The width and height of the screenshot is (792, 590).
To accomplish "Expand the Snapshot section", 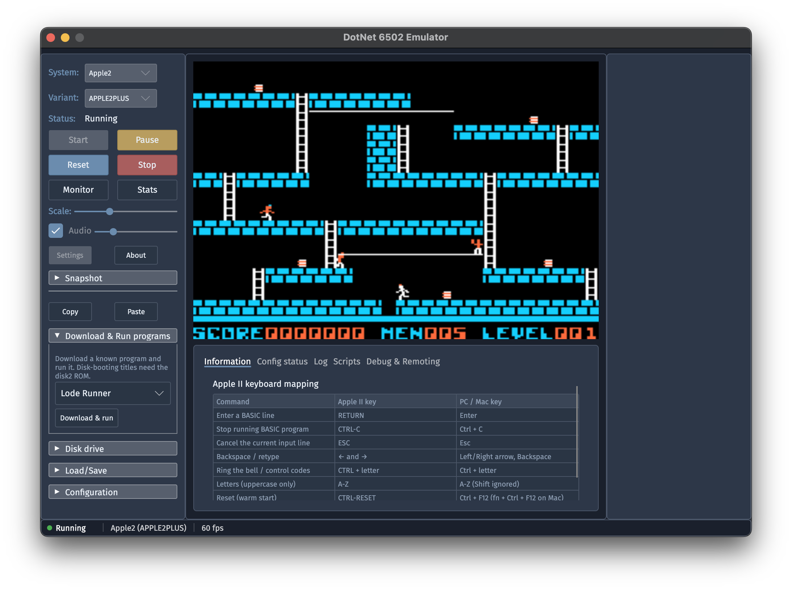I will [113, 278].
